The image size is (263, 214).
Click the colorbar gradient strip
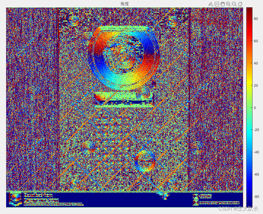(249, 107)
